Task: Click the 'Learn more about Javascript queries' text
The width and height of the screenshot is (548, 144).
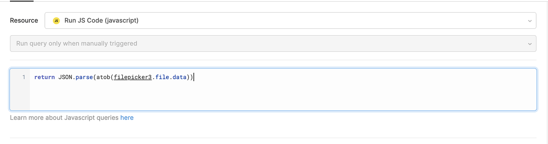Action: pyautogui.click(x=64, y=117)
